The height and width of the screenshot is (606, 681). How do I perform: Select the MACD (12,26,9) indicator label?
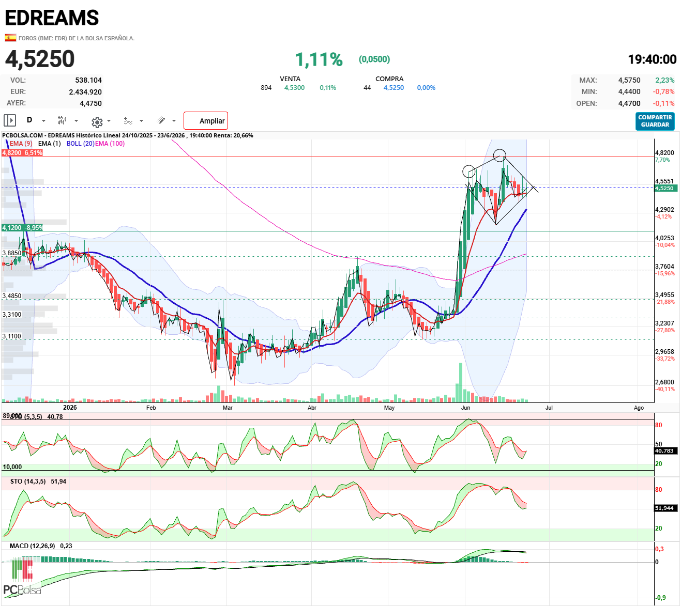[33, 546]
